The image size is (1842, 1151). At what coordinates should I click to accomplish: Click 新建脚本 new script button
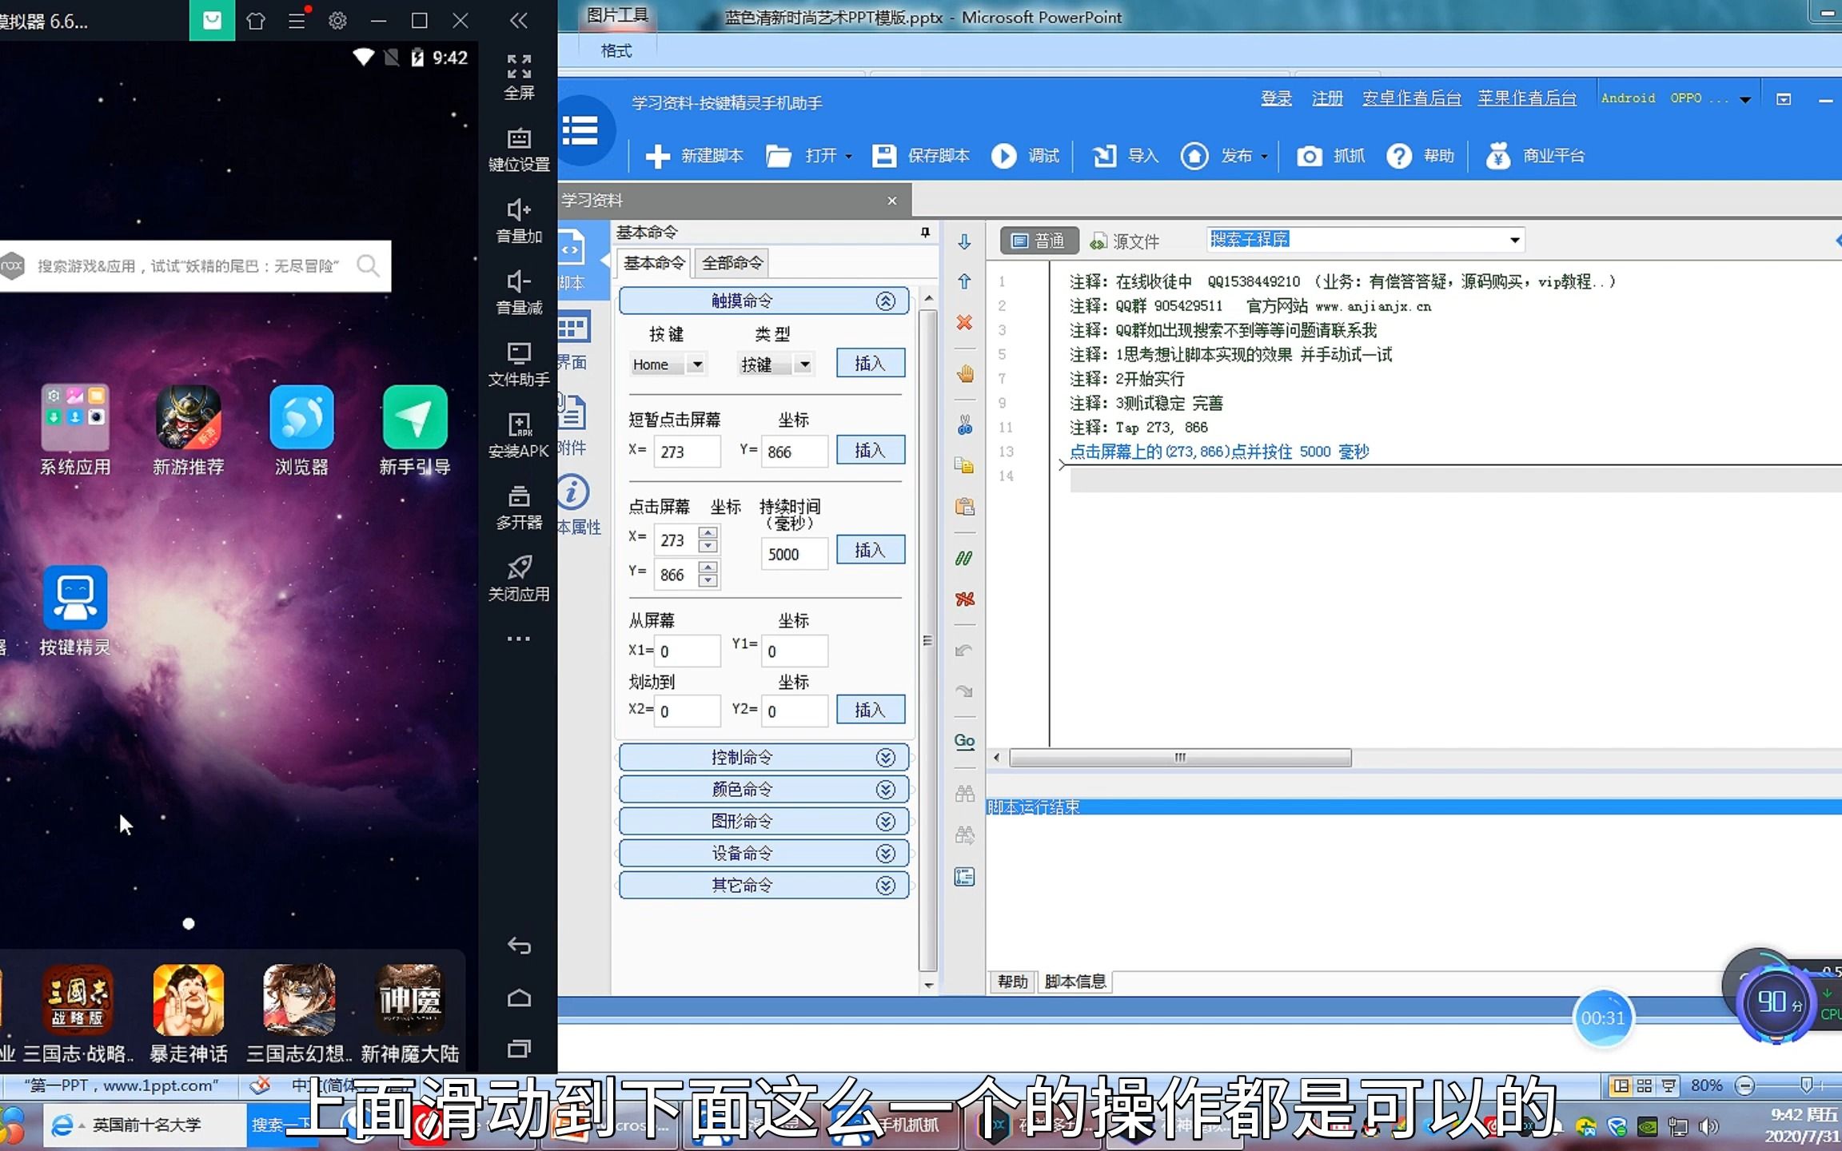coord(694,156)
